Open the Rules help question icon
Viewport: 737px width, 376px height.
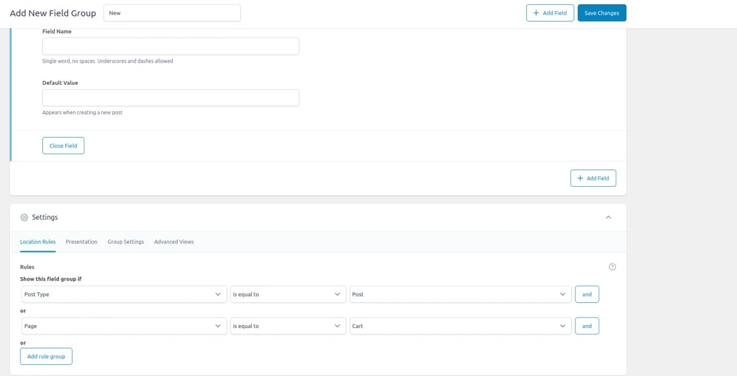point(612,267)
